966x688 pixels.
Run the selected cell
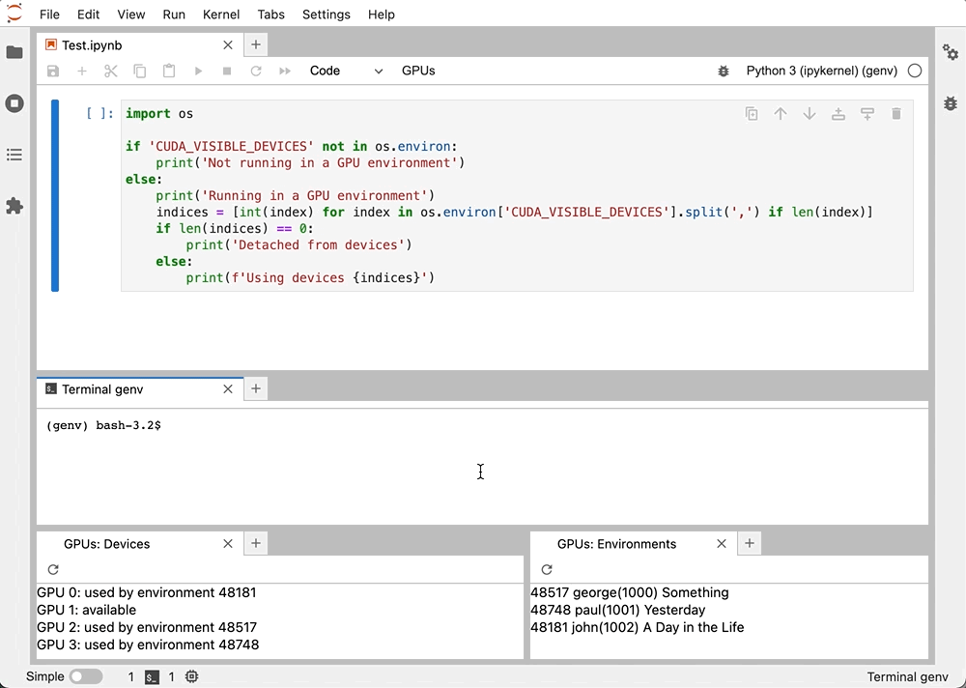(x=198, y=71)
